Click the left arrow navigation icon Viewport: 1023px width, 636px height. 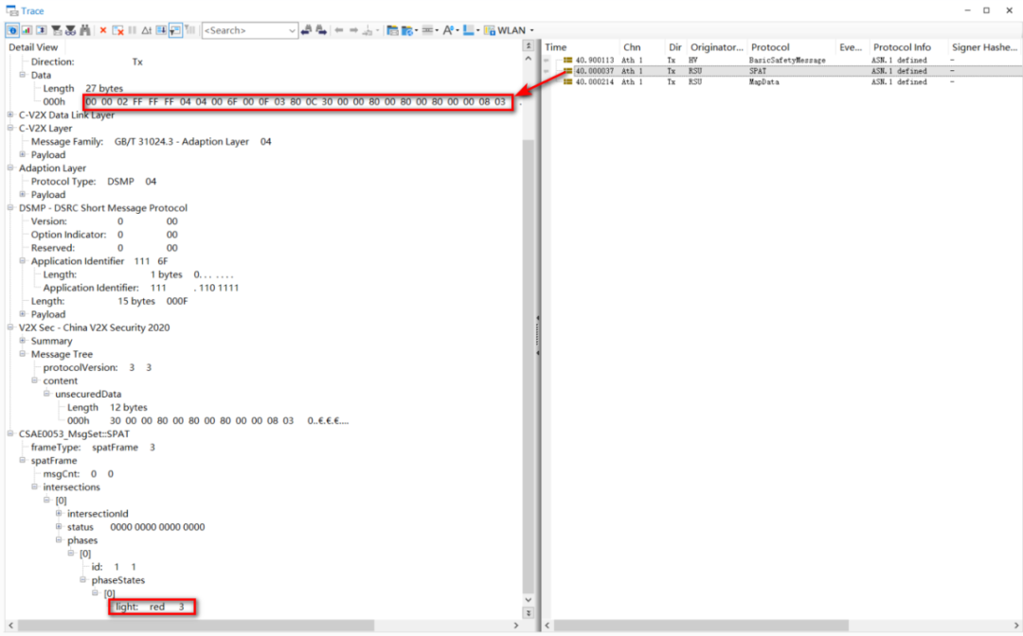(x=338, y=30)
